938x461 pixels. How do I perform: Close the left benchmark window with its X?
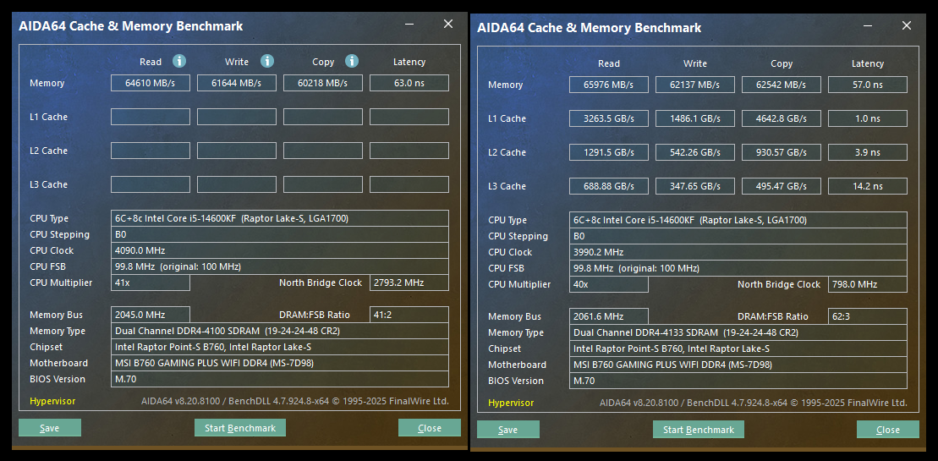click(448, 24)
